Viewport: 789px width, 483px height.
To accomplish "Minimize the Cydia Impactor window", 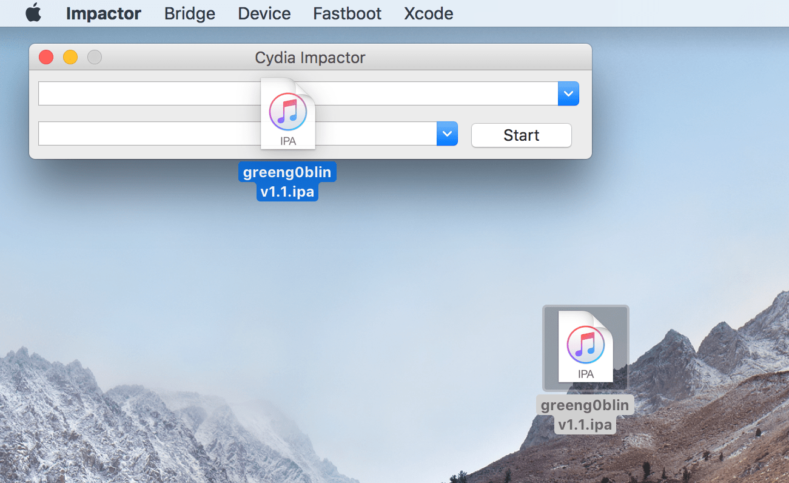I will pyautogui.click(x=70, y=58).
